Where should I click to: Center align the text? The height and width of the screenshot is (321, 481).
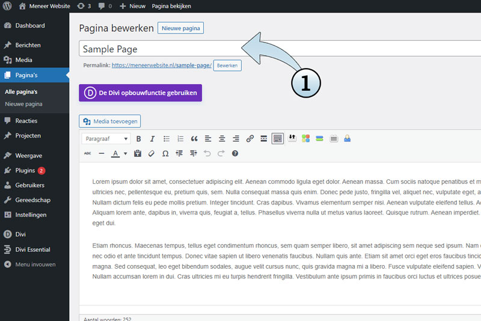coord(222,139)
